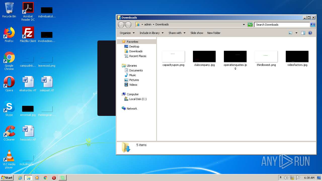Create a New folder in Downloads
The width and height of the screenshot is (322, 181).
pyautogui.click(x=214, y=33)
